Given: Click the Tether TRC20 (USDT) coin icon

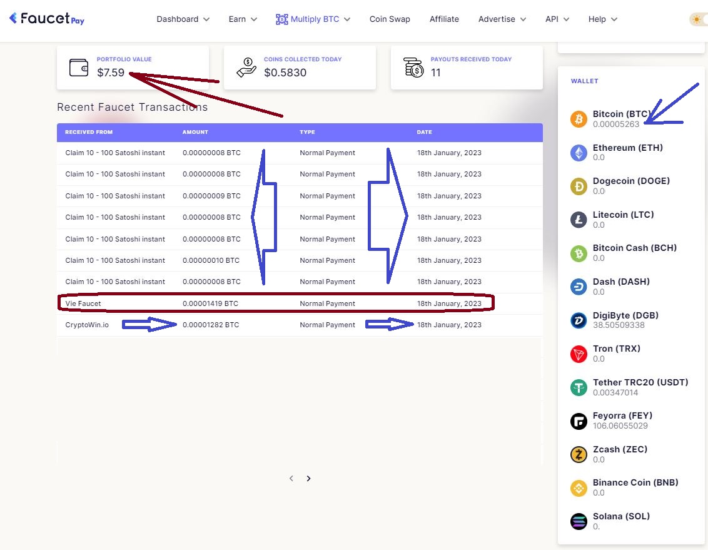Looking at the screenshot, I should click(x=579, y=387).
